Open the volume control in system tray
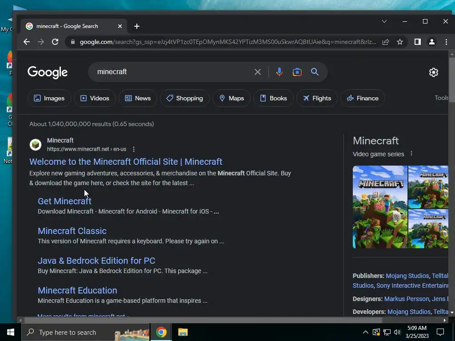Viewport: 455px width, 341px height. (397, 332)
